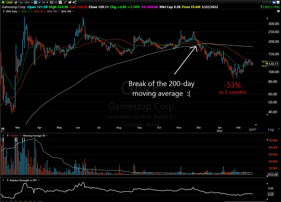Click the Tc chart template icon
Viewport: 281px width, 202px height.
52,2
